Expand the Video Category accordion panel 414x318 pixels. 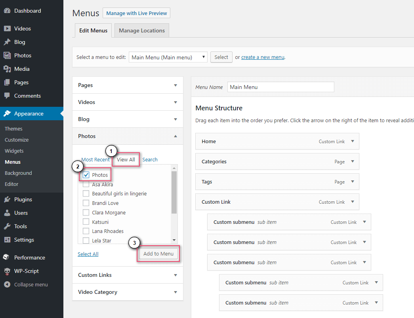[x=128, y=292]
